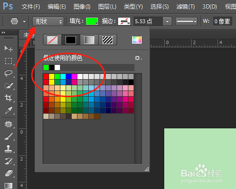The height and width of the screenshot is (189, 236).
Task: Open the 滤镜(T) menu
Action: [185, 7]
